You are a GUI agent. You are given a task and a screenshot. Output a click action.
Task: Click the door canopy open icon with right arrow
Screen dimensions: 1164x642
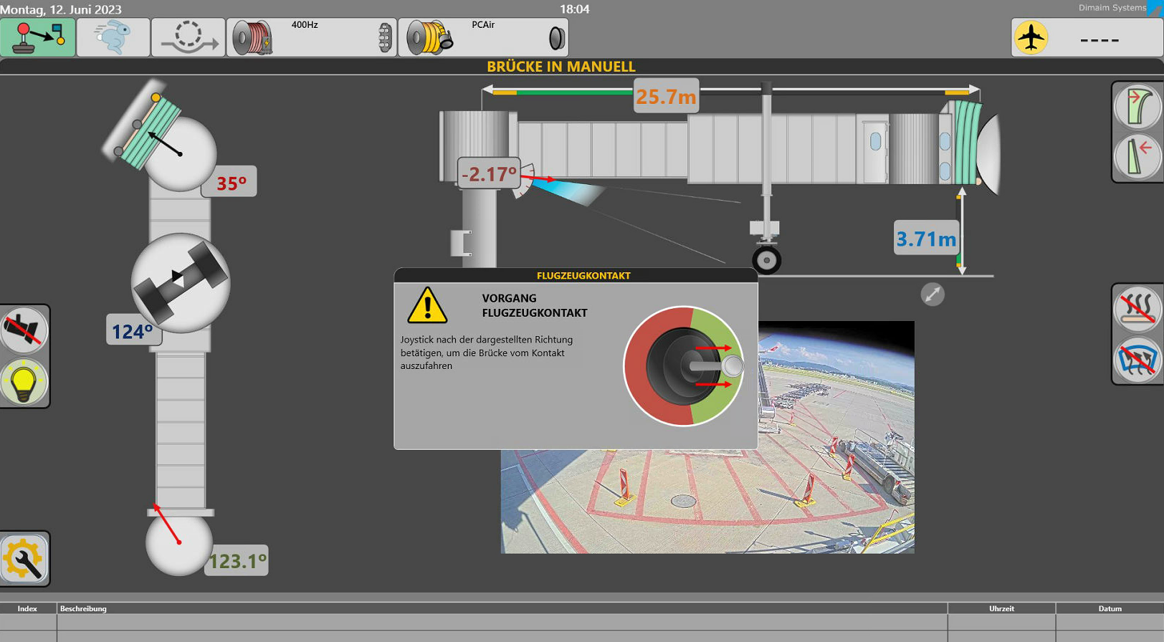1137,107
